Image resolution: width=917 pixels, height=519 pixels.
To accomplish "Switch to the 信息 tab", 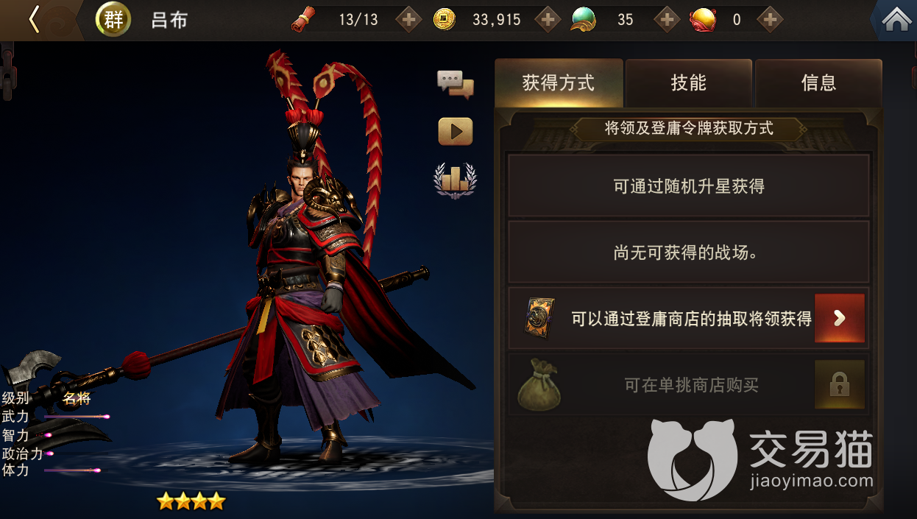I will click(x=818, y=83).
